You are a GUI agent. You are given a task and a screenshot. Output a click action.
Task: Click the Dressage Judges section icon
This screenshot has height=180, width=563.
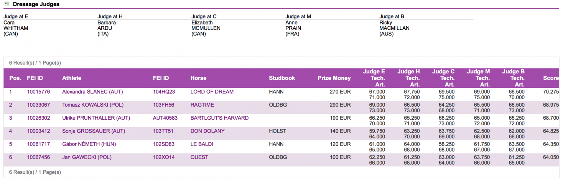click(6, 4)
